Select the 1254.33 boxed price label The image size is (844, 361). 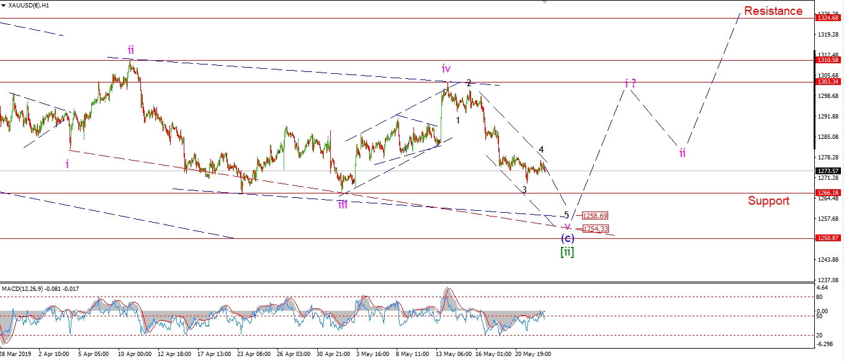tap(595, 229)
